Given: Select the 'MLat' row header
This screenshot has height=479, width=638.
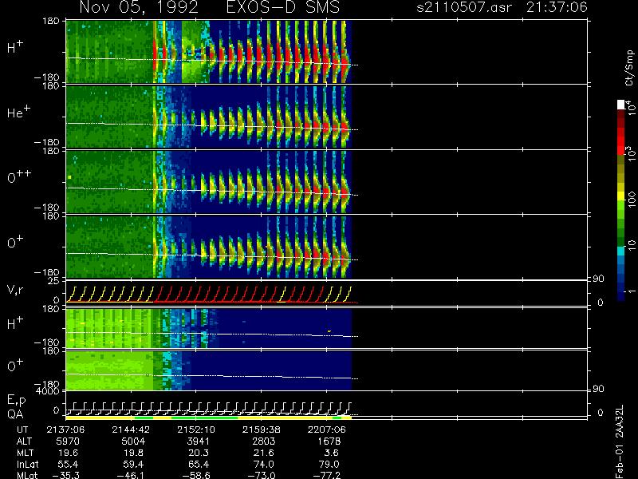Looking at the screenshot, I should [x=27, y=475].
